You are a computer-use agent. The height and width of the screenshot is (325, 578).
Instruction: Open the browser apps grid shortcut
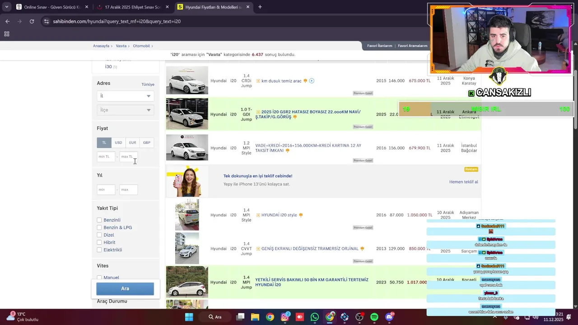(7, 34)
